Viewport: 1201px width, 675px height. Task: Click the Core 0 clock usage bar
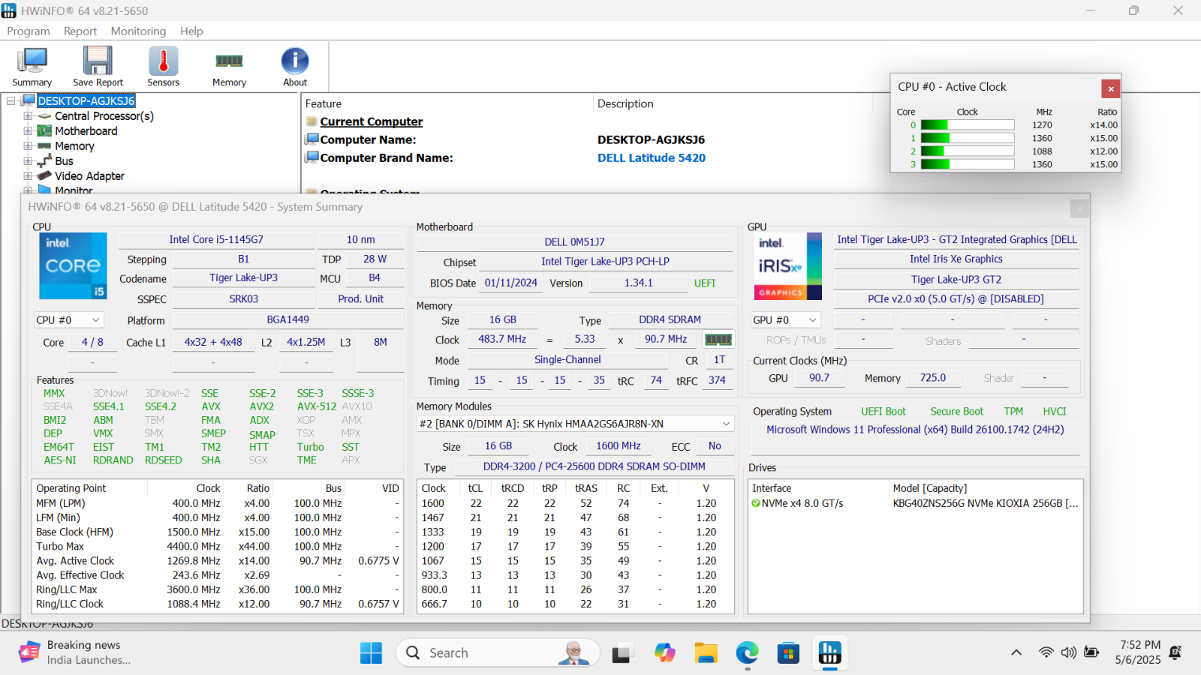click(x=967, y=125)
